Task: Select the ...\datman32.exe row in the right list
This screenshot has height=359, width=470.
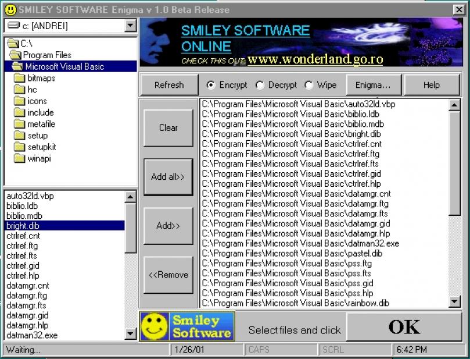Action: [325, 243]
